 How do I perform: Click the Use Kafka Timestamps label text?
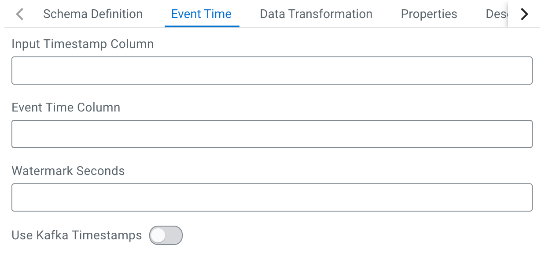[x=77, y=235]
